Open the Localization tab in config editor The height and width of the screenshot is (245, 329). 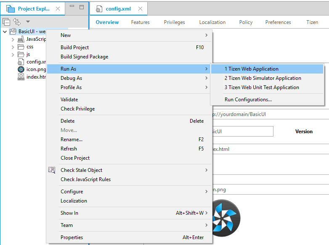click(212, 22)
